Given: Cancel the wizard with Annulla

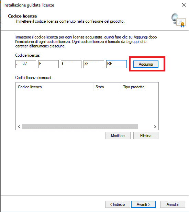Looking at the screenshot, I should pos(173,204).
